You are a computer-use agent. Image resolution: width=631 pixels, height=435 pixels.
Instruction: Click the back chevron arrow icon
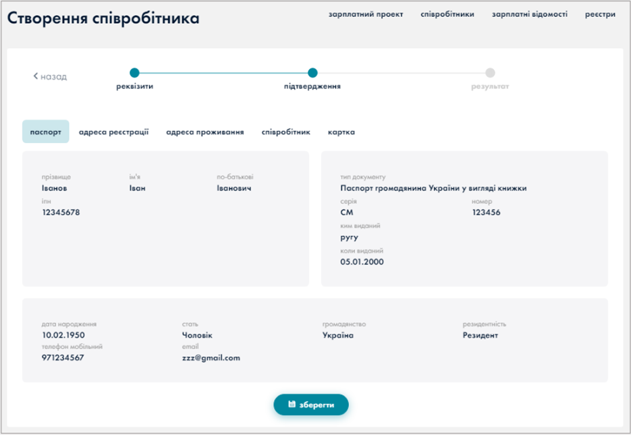click(36, 76)
